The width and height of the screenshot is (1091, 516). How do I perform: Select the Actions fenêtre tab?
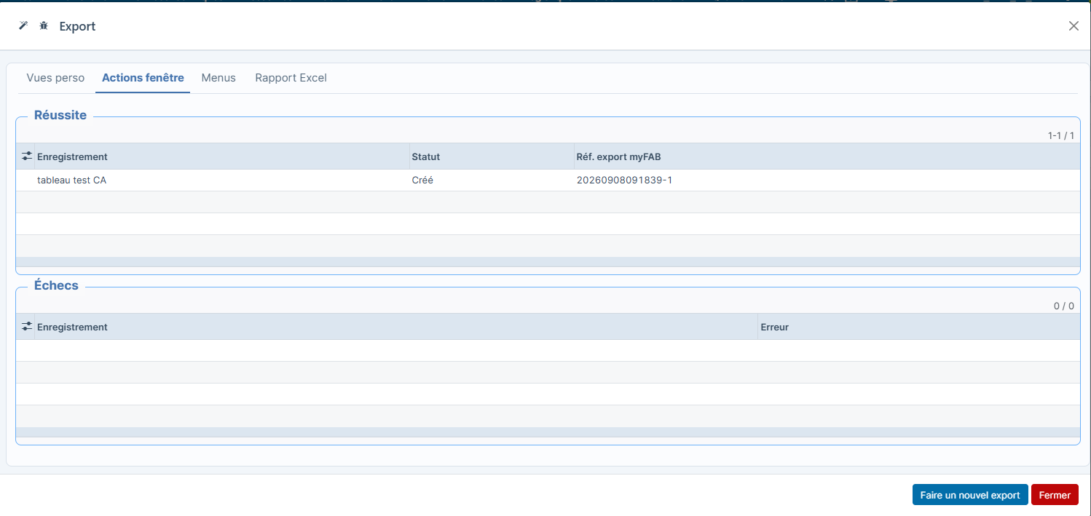[143, 78]
